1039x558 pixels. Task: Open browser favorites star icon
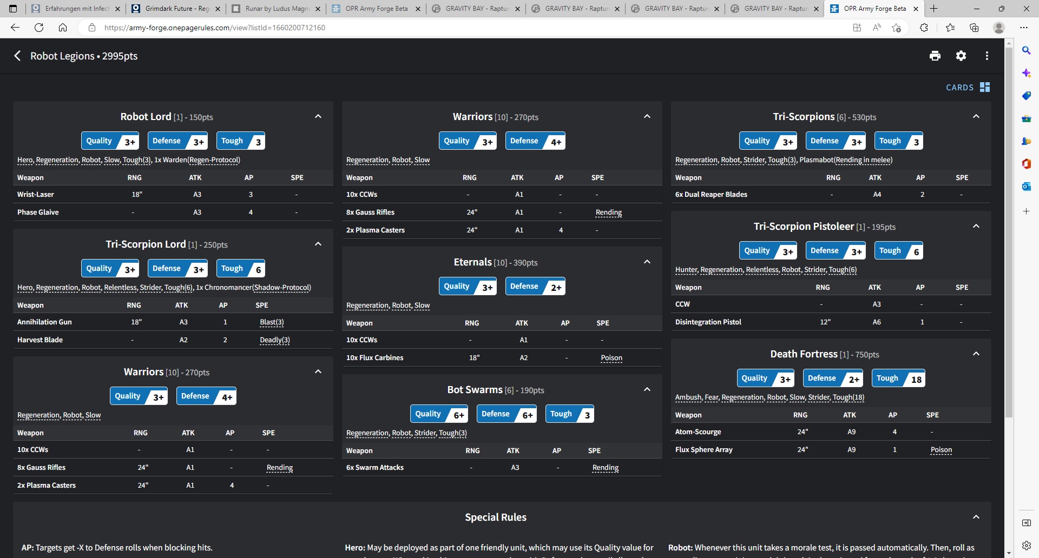tap(950, 28)
